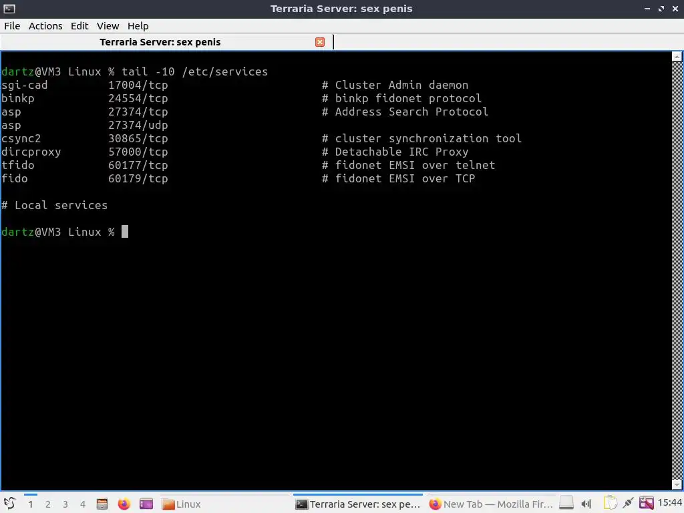The height and width of the screenshot is (513, 684).
Task: Open the removable drive tray icon
Action: pyautogui.click(x=566, y=504)
